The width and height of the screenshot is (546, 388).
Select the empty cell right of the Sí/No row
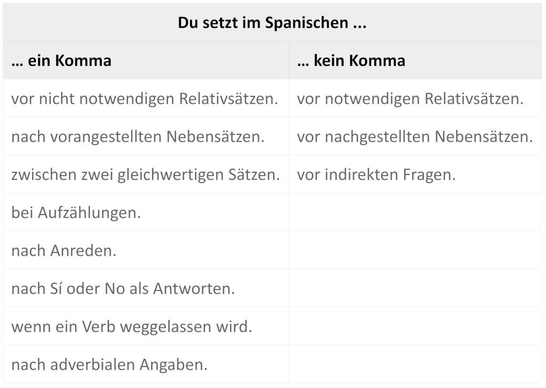(x=415, y=289)
